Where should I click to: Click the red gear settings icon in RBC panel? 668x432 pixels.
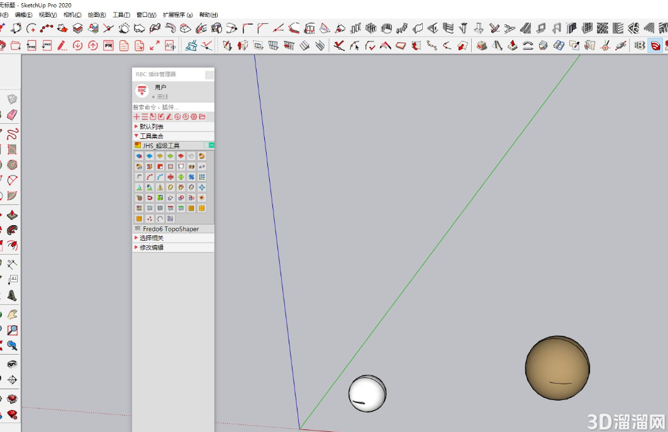(x=194, y=117)
